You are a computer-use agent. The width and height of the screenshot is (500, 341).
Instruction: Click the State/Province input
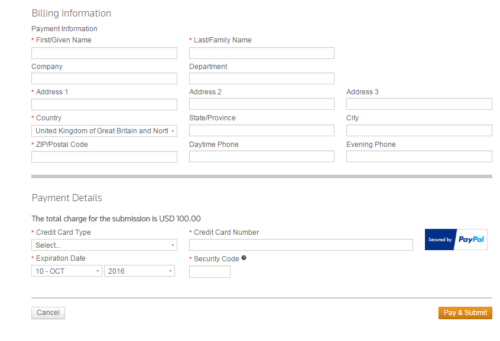[x=262, y=130]
